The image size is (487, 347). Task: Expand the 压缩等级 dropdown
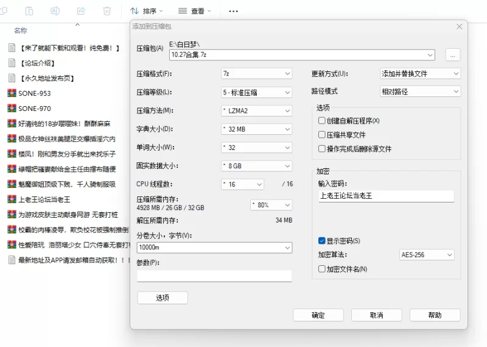coord(256,93)
